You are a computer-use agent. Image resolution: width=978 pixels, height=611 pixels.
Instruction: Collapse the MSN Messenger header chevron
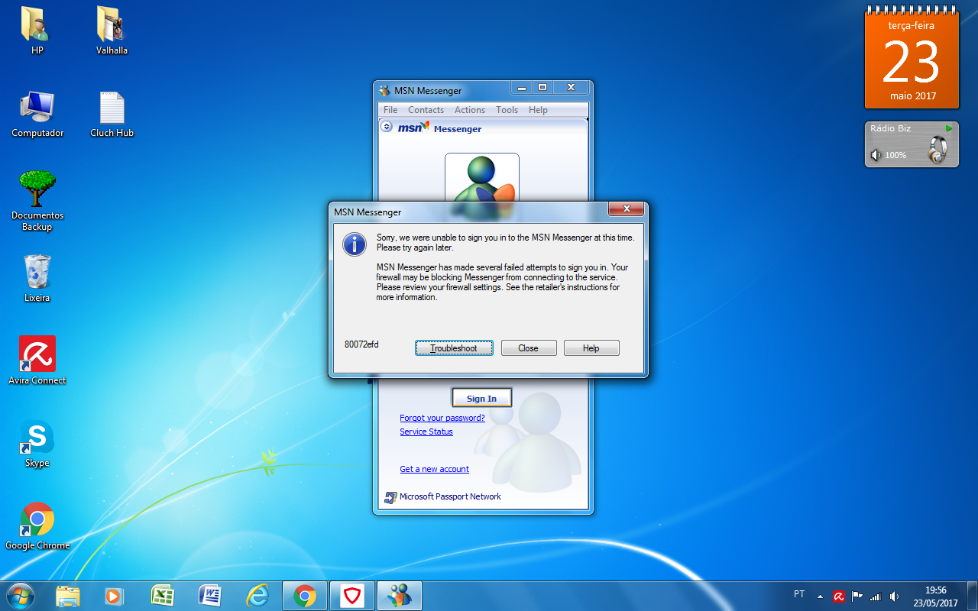387,127
